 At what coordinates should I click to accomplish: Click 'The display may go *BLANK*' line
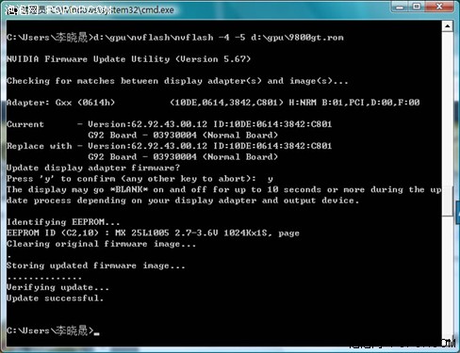pyautogui.click(x=224, y=190)
